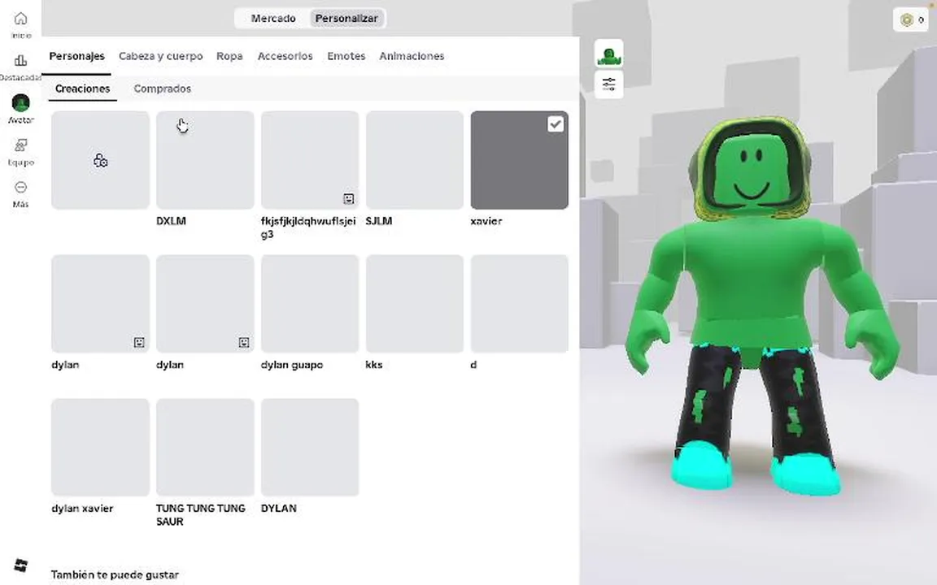Open the Ropa tab
Screen dimensions: 937x585
pyautogui.click(x=229, y=56)
